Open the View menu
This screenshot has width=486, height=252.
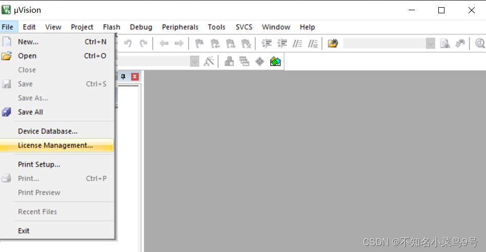click(53, 27)
